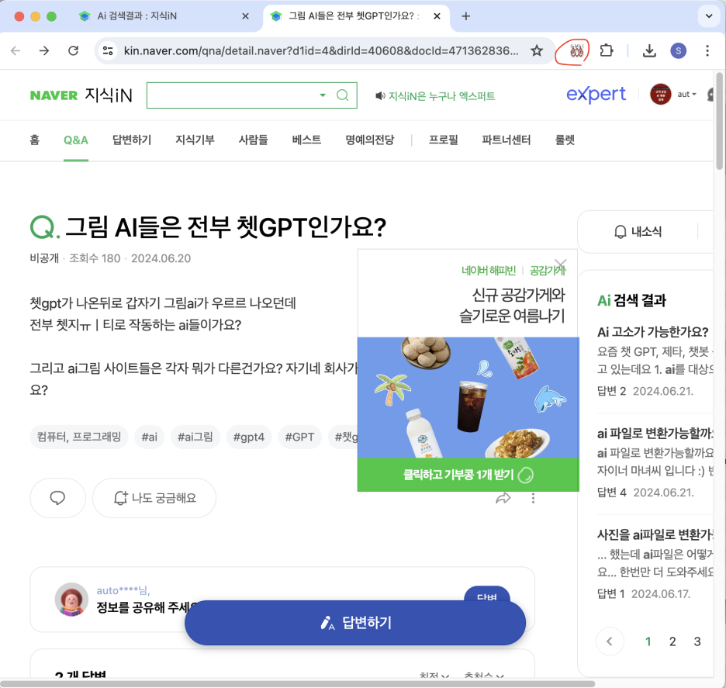
Task: Select page 1 of Ai results
Action: [x=648, y=641]
